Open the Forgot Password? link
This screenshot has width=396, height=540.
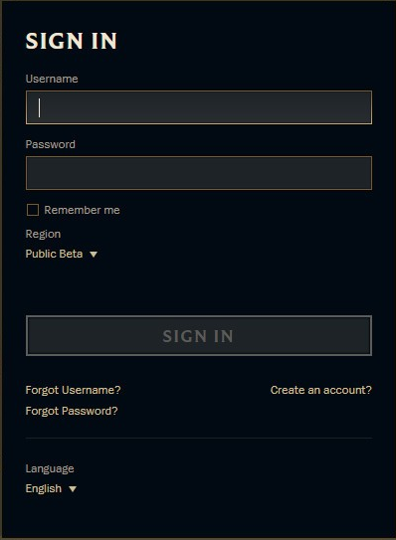(72, 411)
